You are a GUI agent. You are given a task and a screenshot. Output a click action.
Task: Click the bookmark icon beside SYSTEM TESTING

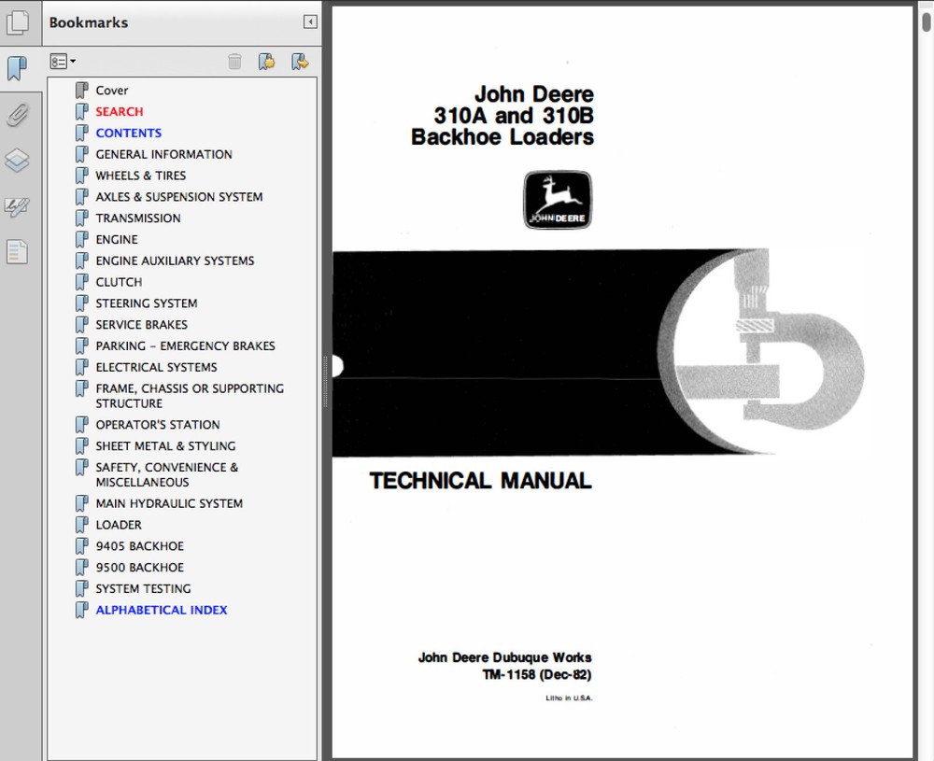81,589
